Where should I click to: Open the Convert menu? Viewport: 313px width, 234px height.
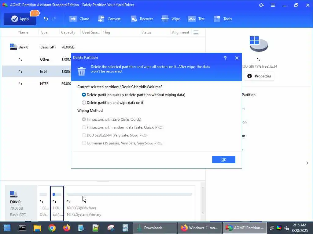109,19
